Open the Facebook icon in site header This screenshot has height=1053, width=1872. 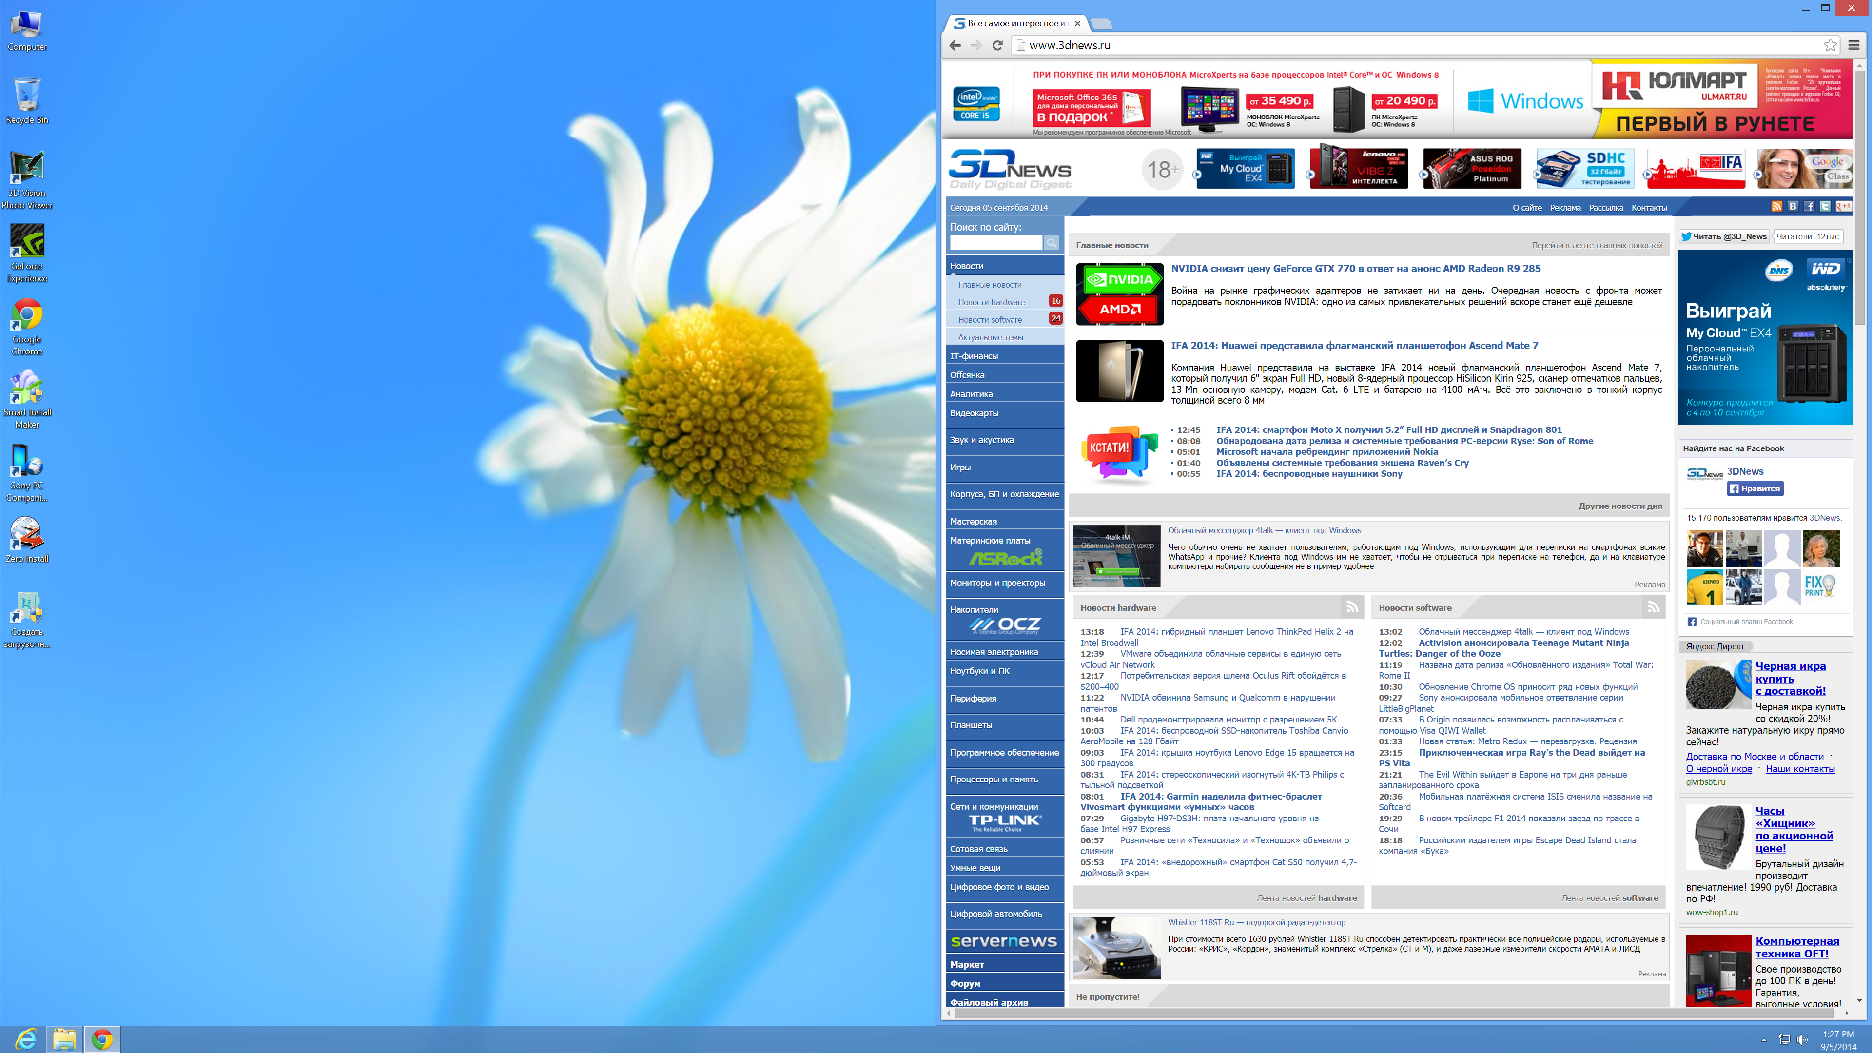[1809, 207]
